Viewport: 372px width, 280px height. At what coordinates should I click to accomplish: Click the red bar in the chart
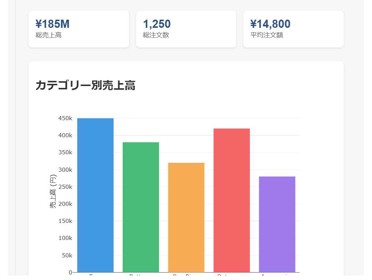click(x=232, y=200)
